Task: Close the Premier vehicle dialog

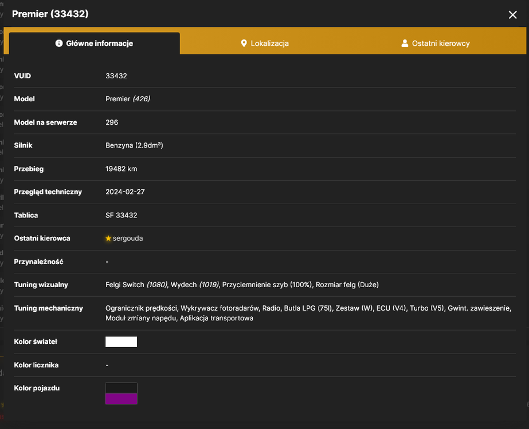Action: click(x=512, y=15)
